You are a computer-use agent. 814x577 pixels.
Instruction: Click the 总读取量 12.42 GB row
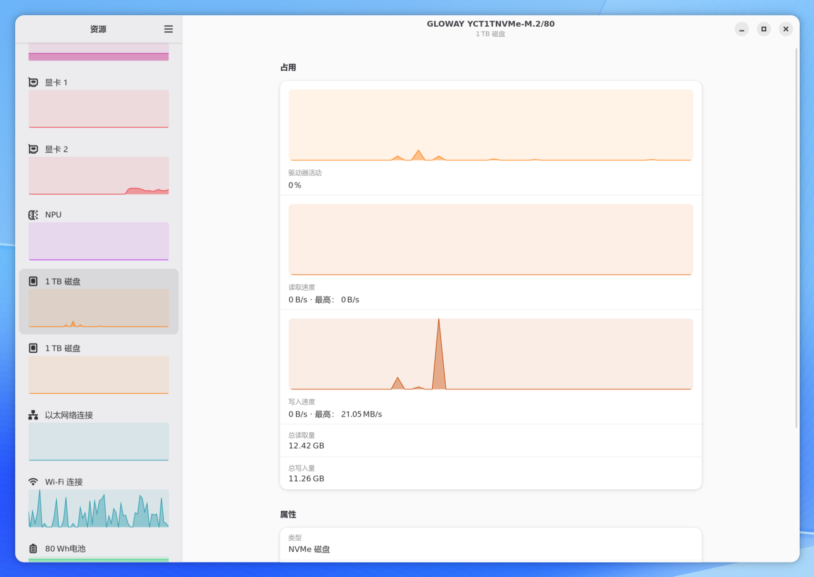click(490, 441)
